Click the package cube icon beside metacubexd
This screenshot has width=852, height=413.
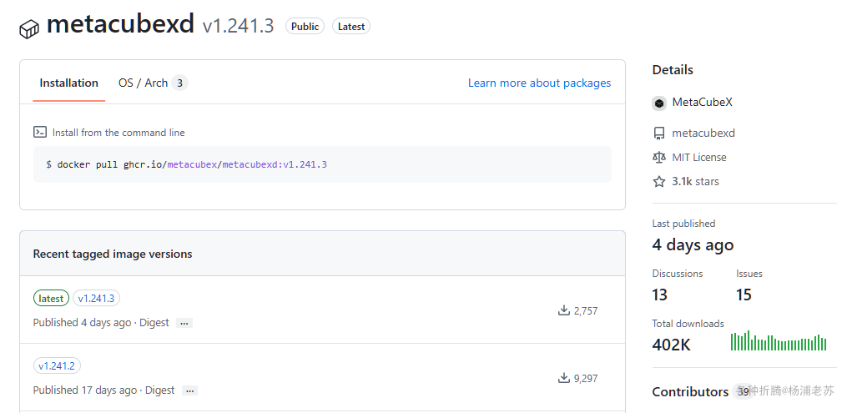[x=30, y=28]
